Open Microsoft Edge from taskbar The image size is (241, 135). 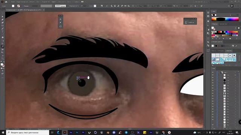coord(59,132)
